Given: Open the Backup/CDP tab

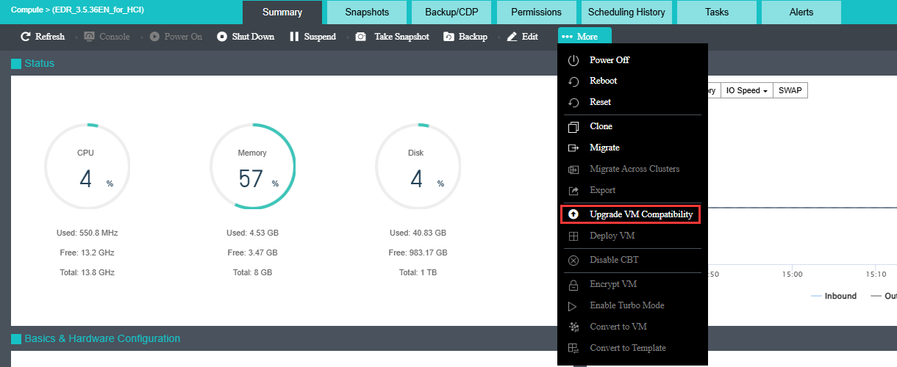Looking at the screenshot, I should point(451,12).
